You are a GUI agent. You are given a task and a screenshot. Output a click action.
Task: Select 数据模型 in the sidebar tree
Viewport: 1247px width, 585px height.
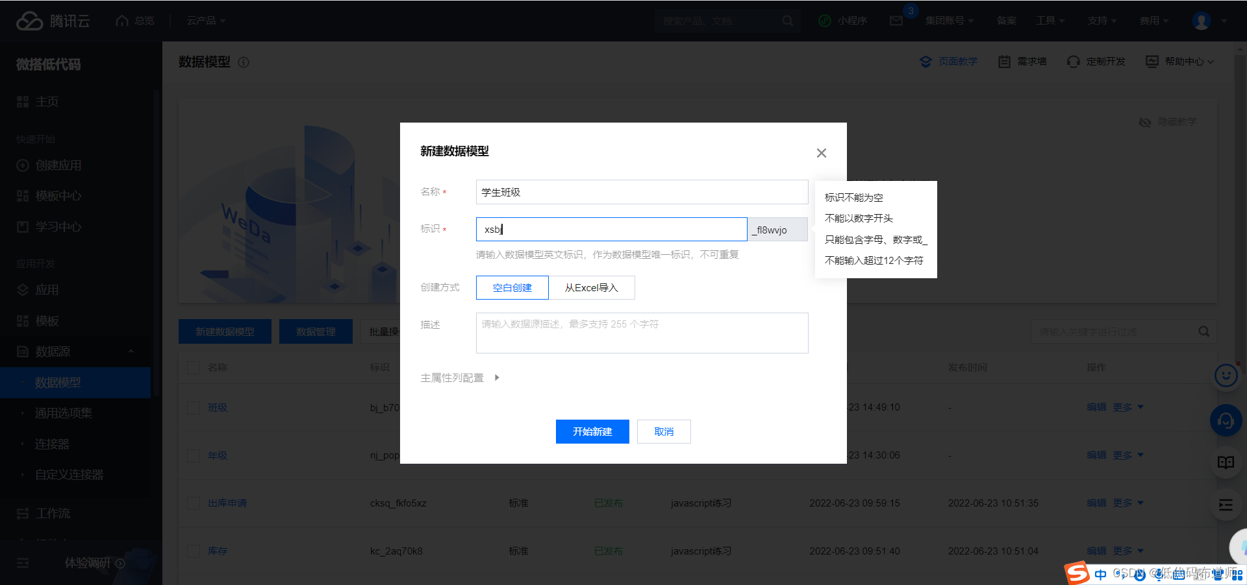coord(75,383)
